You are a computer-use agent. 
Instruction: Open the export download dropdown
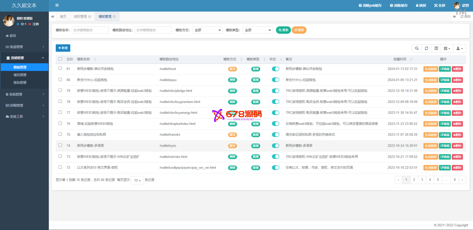click(459, 48)
